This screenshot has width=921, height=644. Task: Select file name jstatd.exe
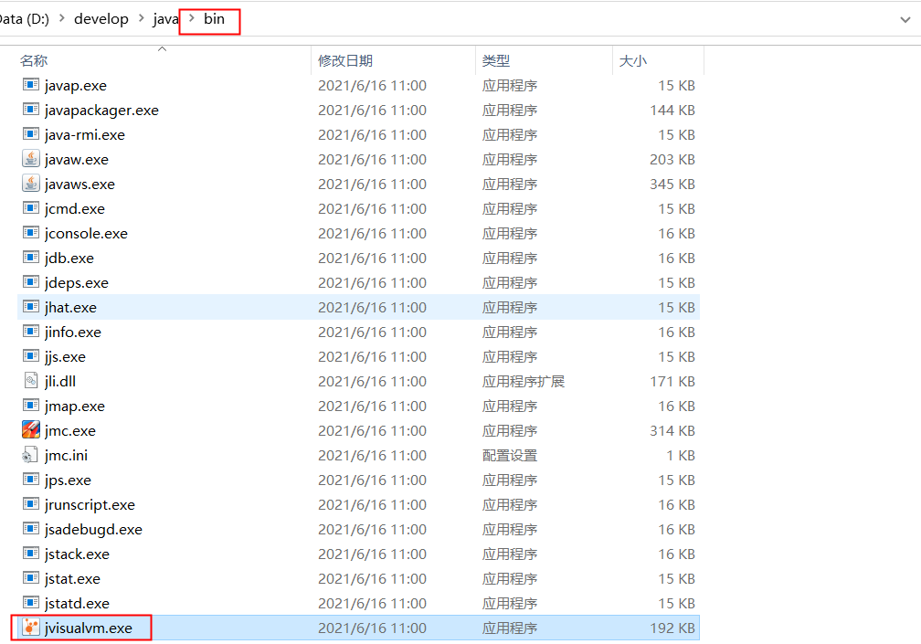pos(77,604)
